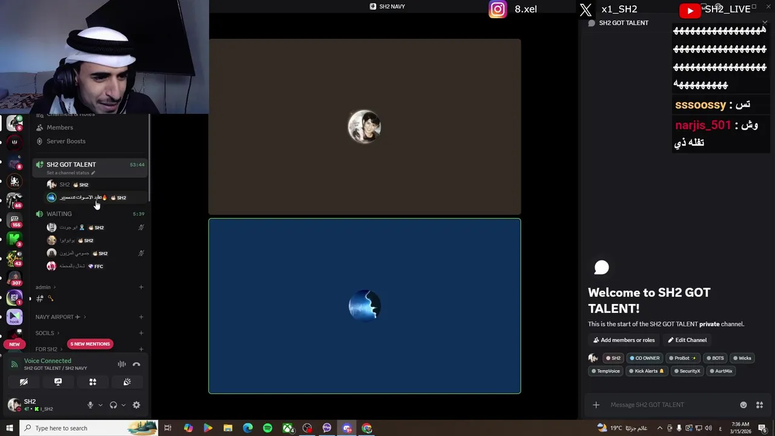Viewport: 775px width, 436px height.
Task: Open Task View on taskbar
Action: pyautogui.click(x=168, y=428)
